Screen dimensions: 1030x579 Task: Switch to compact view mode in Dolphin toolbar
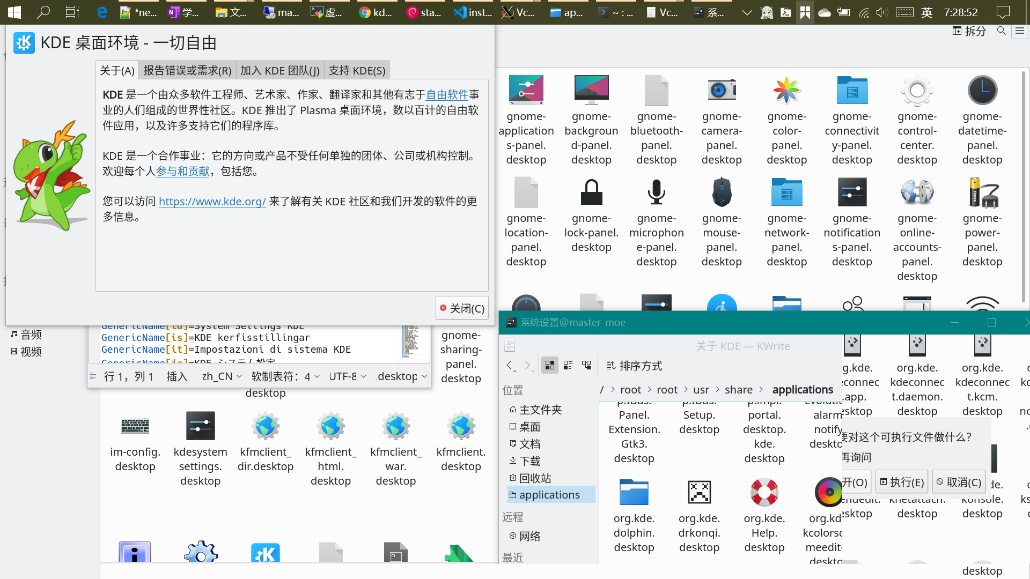[x=568, y=366]
